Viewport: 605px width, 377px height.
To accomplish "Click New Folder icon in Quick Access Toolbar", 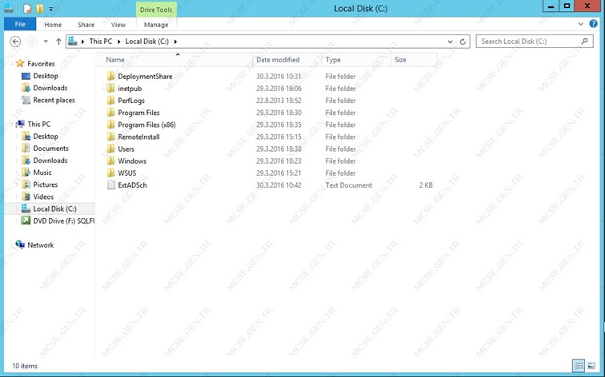I will click(x=39, y=8).
